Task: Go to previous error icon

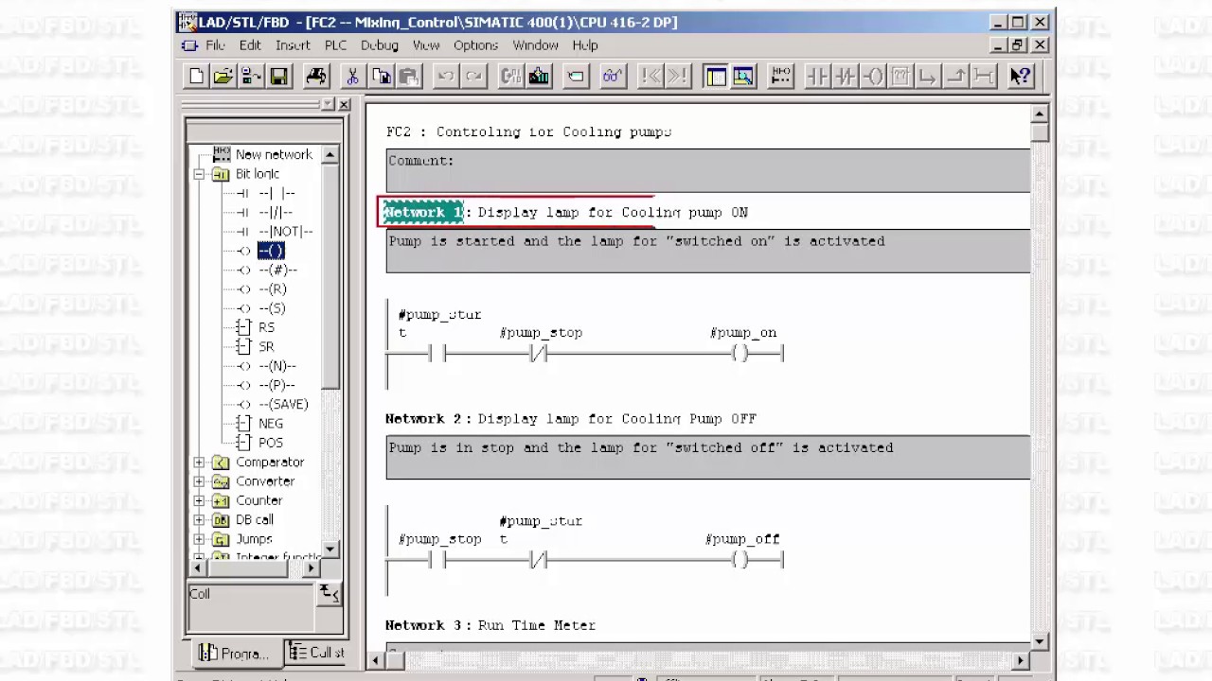Action: [x=651, y=77]
